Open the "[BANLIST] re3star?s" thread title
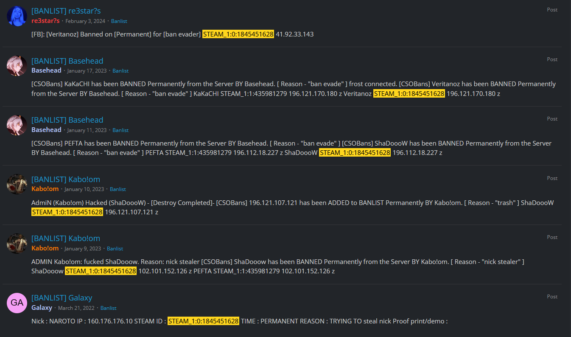 (x=66, y=11)
